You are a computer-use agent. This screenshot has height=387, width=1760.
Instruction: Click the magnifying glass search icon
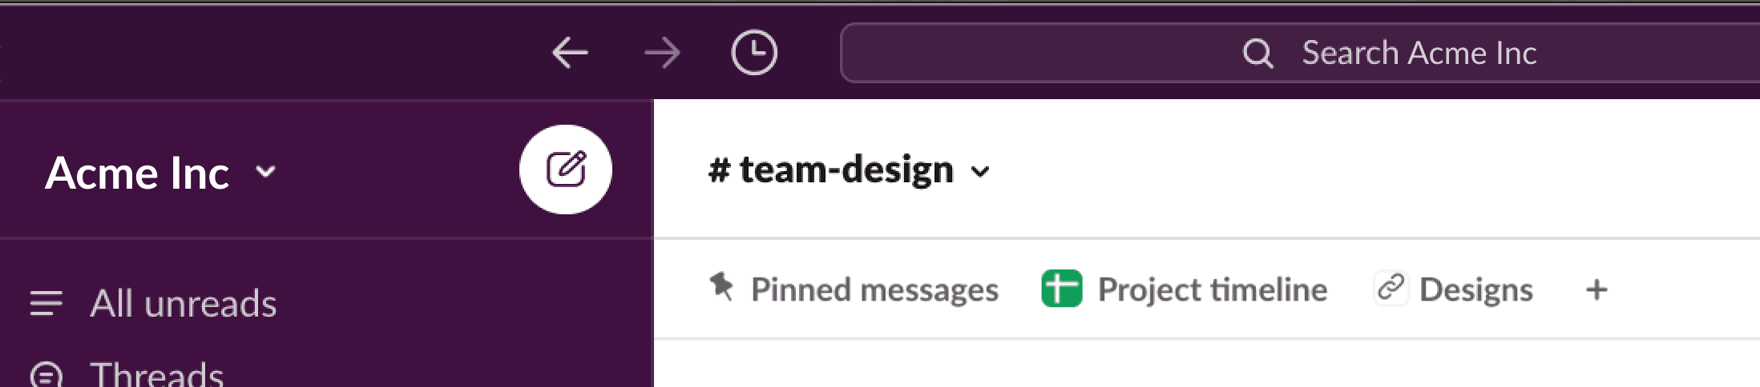click(x=1257, y=54)
